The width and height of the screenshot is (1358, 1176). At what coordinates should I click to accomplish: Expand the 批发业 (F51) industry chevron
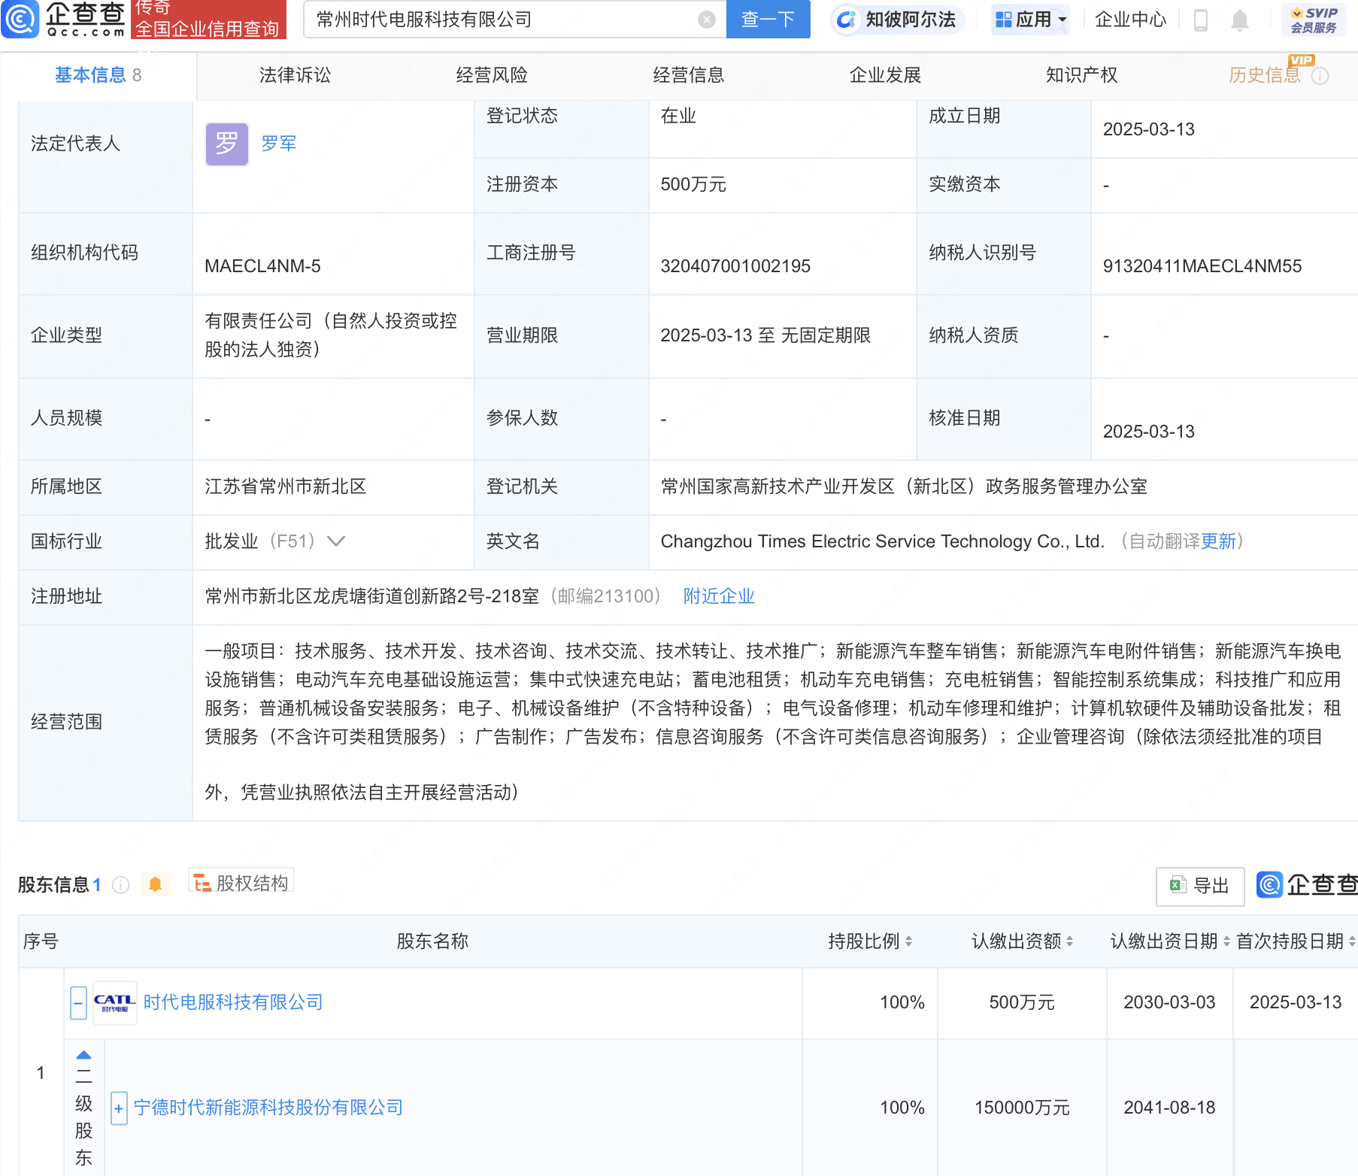point(336,541)
